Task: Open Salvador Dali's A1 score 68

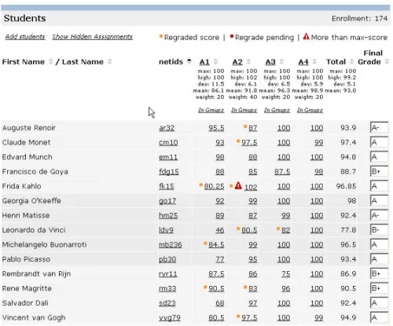Action: click(220, 303)
